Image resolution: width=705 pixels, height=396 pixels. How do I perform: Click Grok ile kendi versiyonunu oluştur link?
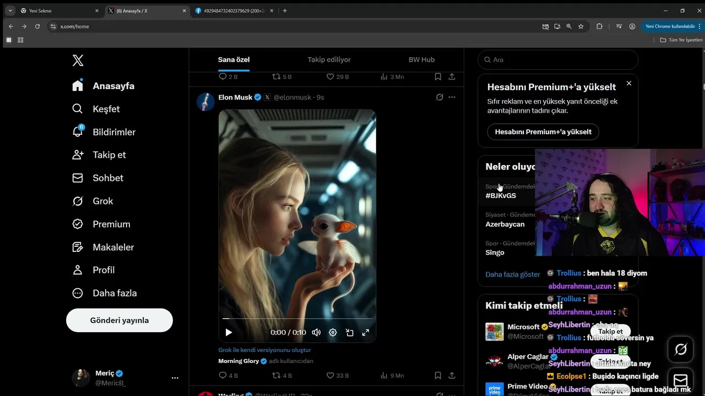265,350
